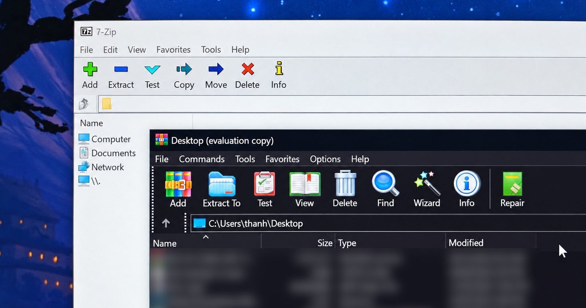Click the WinRAR title bar app icon
The width and height of the screenshot is (586, 308).
click(x=162, y=140)
